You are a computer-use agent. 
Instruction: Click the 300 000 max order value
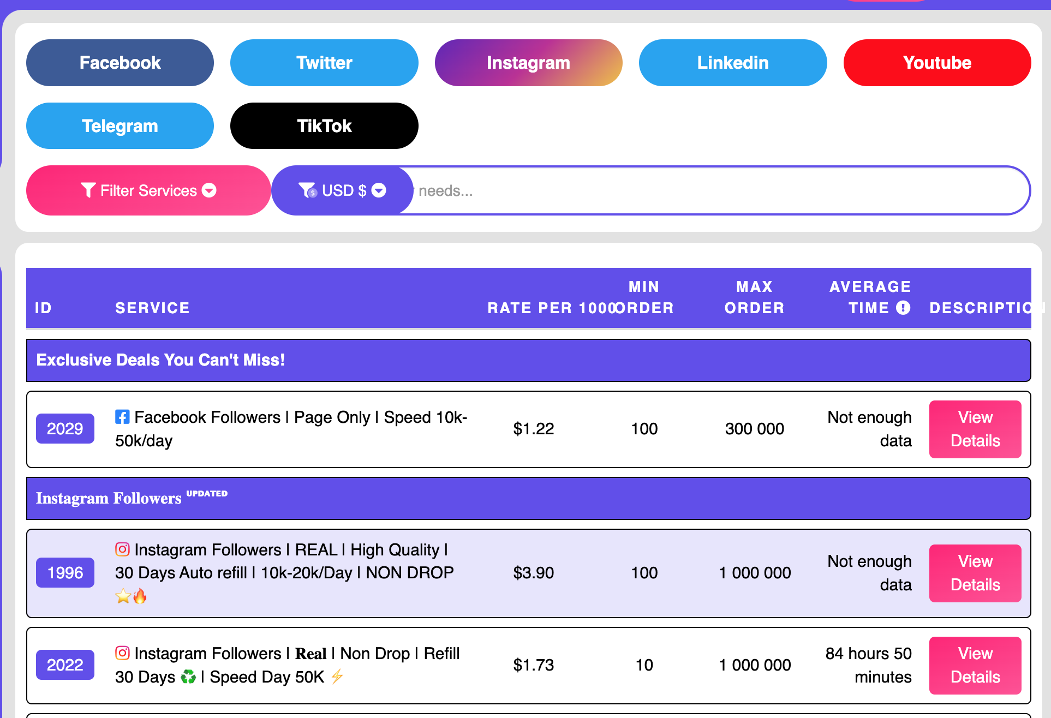[x=754, y=429]
